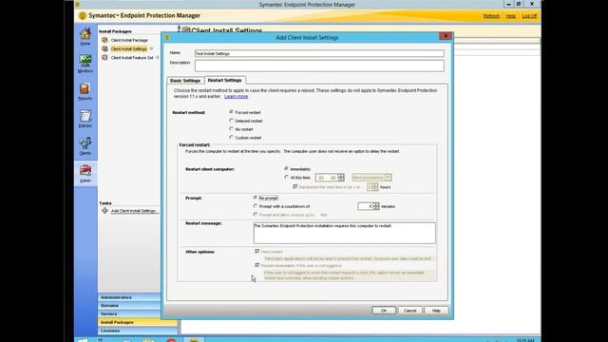Open the Administrators admin section
This screenshot has width=608, height=342.
pyautogui.click(x=129, y=297)
